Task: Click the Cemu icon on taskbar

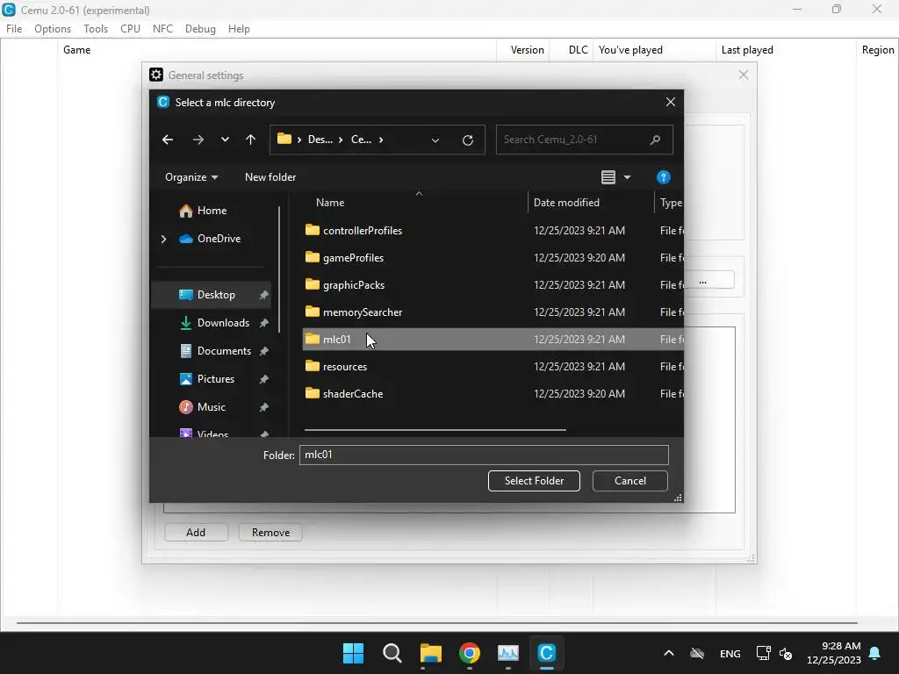Action: click(x=546, y=653)
